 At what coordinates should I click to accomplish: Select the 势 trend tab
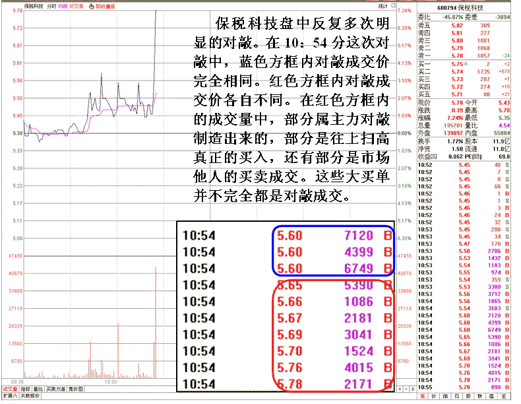point(468,396)
